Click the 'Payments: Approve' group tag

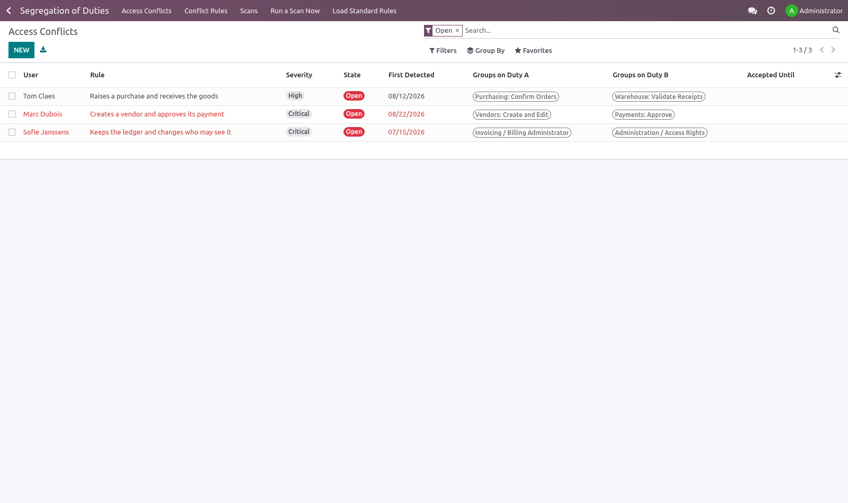click(643, 115)
